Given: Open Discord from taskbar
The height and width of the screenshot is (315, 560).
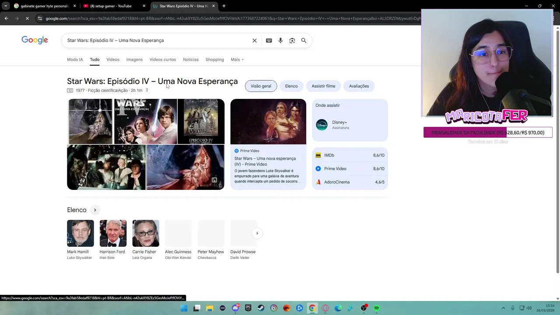Looking at the screenshot, I should (235, 308).
